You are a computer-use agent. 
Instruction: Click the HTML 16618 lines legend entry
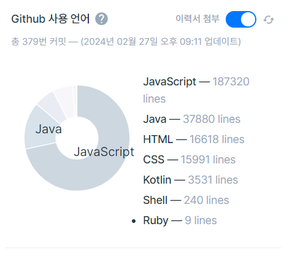click(x=194, y=139)
